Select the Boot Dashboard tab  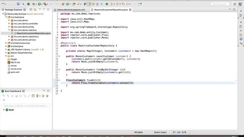coord(13,91)
